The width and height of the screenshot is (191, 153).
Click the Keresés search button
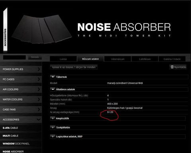(35, 57)
